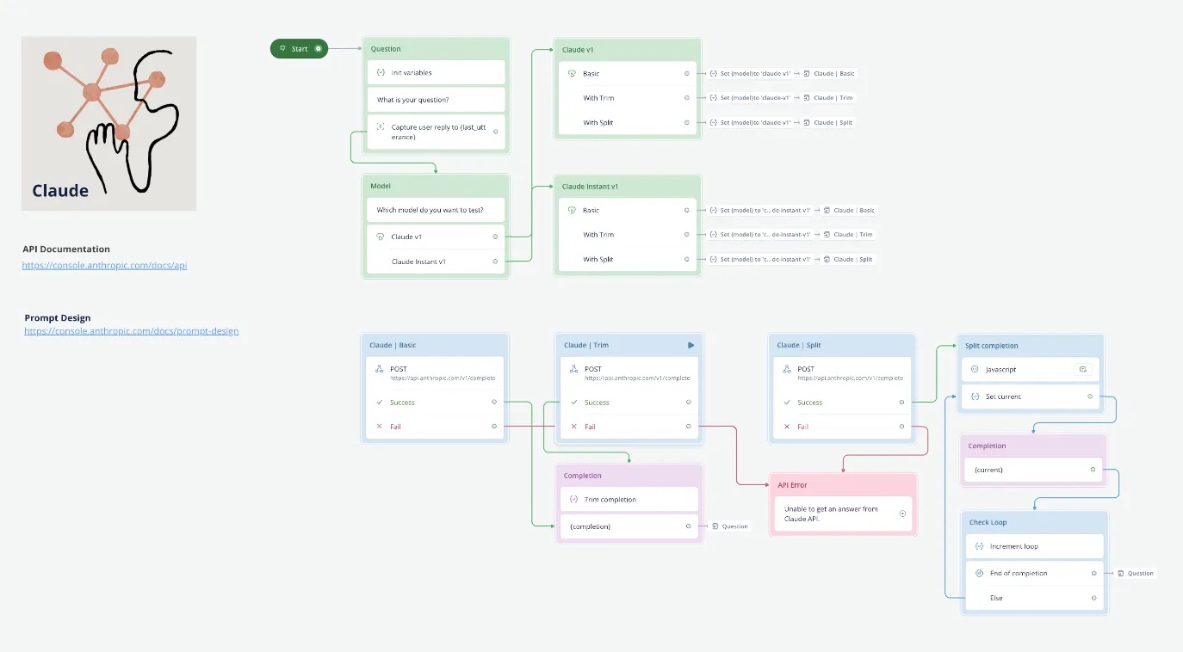Select the {completion} text step
Viewport: 1183px width, 652px height.
pyautogui.click(x=629, y=526)
